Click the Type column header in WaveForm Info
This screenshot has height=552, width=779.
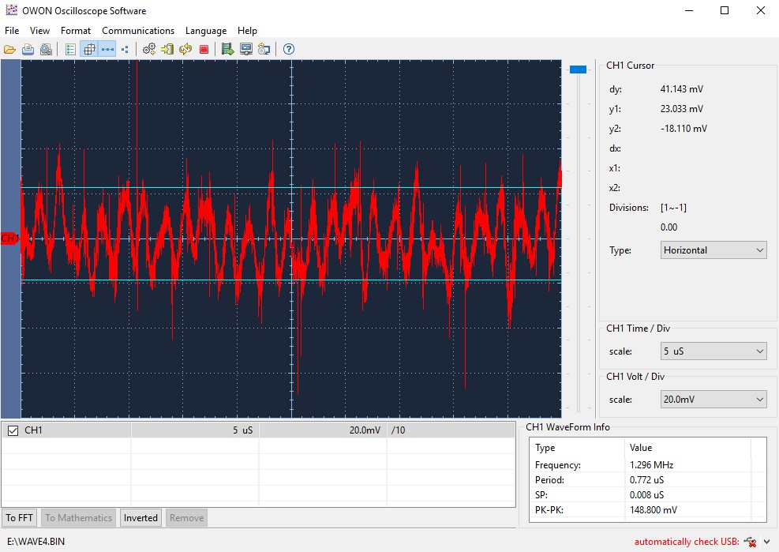[x=576, y=448]
